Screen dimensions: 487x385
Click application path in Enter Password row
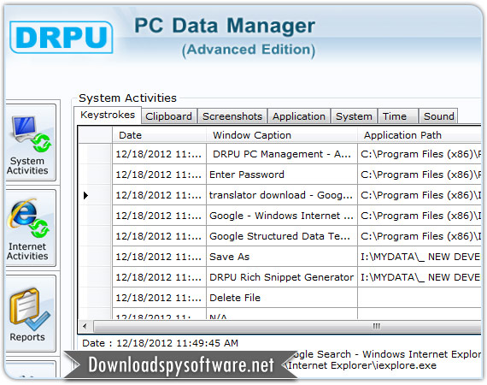click(x=420, y=175)
